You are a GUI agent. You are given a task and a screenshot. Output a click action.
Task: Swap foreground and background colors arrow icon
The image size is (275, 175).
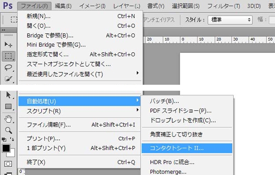click(x=12, y=139)
